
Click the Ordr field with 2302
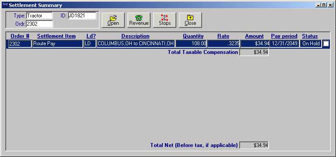[x=39, y=24]
